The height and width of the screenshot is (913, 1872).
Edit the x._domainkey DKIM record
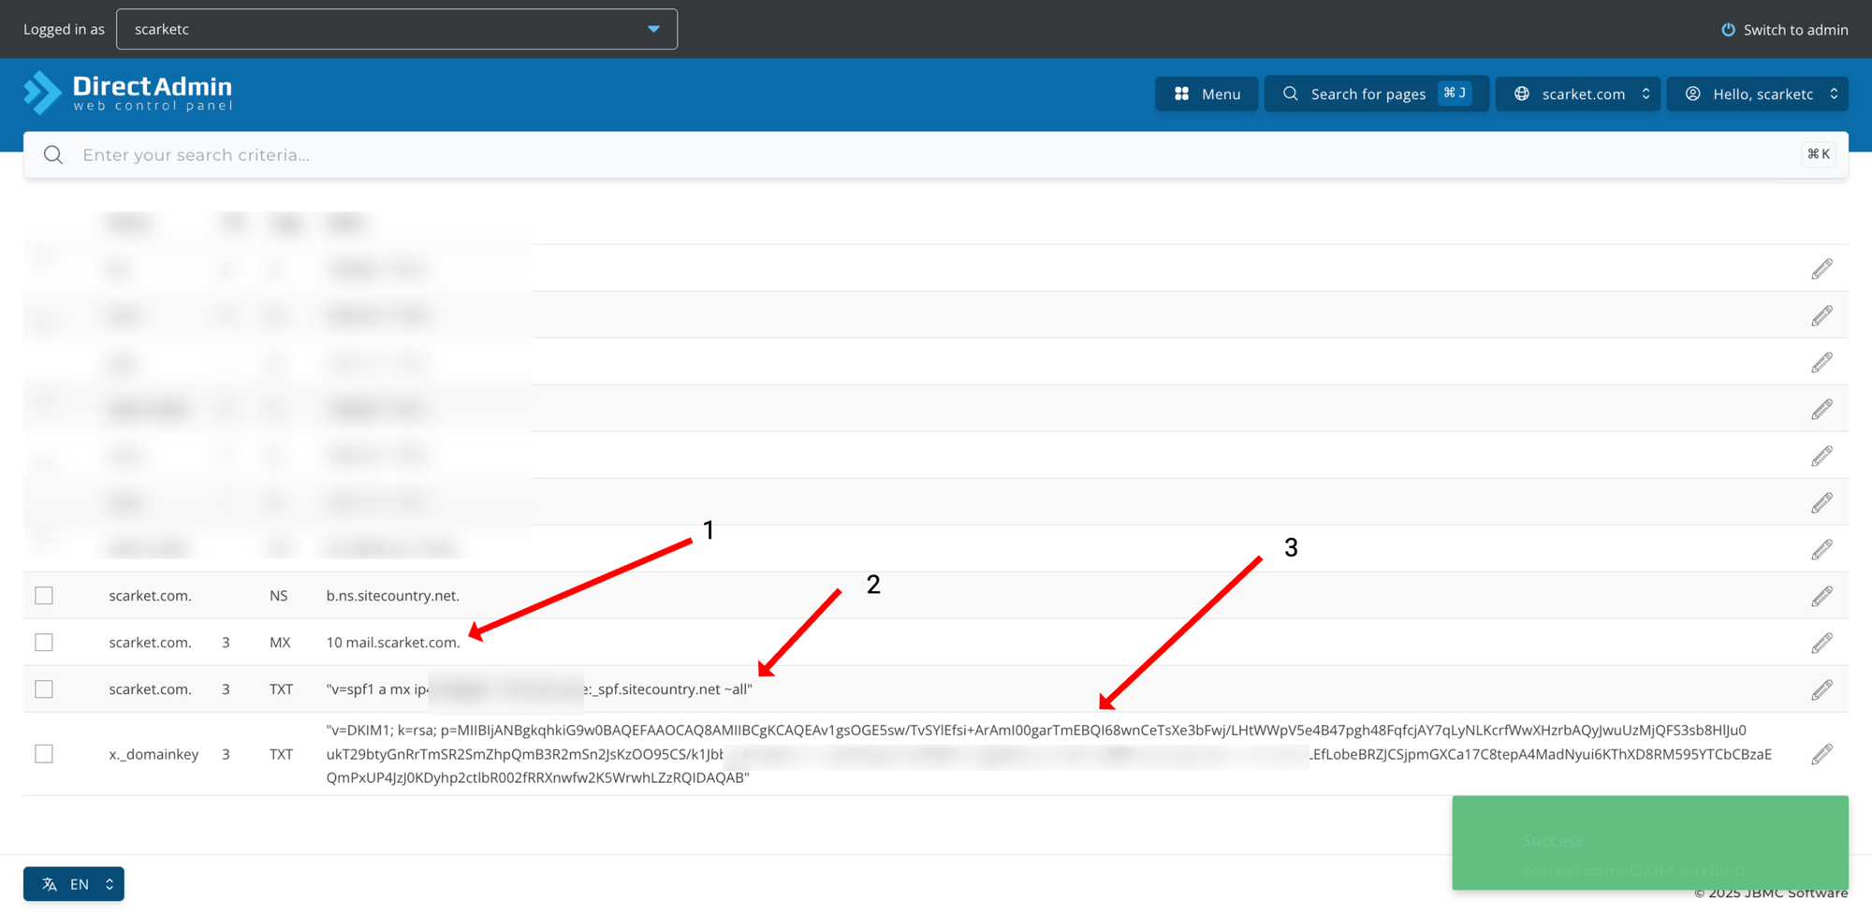tap(1821, 754)
